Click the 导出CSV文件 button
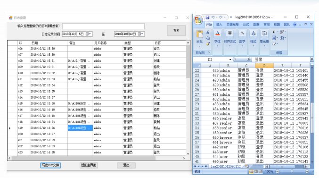Viewport: 319px width, 178px height. 50,165
